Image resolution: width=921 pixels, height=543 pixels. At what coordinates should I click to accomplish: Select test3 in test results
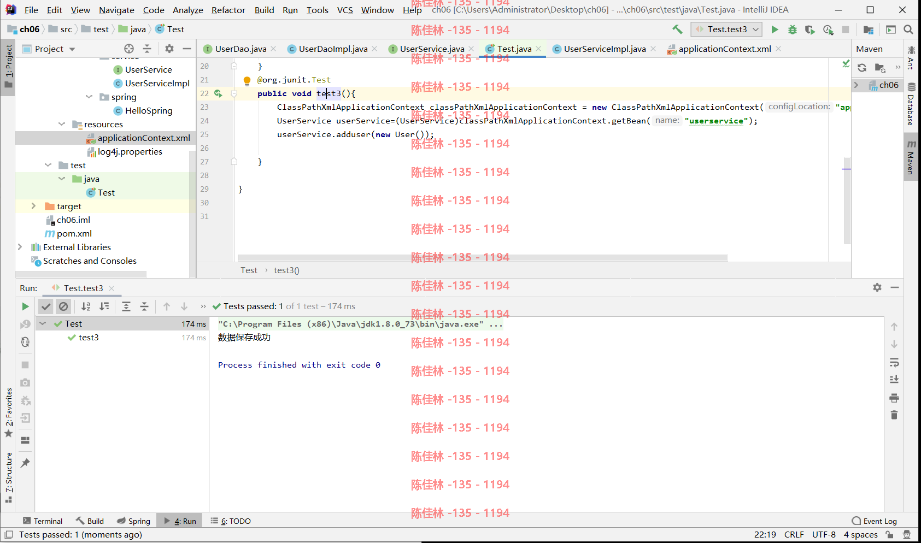89,338
